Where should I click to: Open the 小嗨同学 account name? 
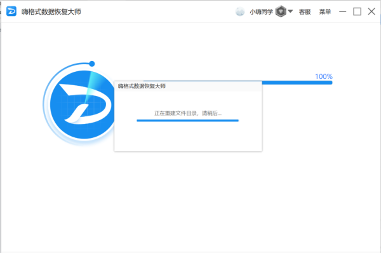coord(261,11)
